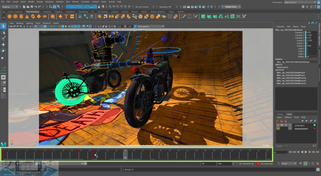Click the viewport exposure 0.00 field
The image size is (321, 176).
(120, 26)
